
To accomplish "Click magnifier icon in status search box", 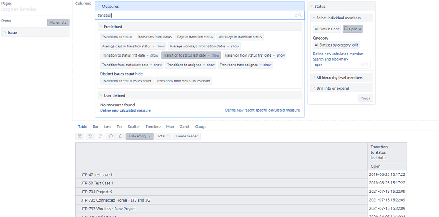I will tap(366, 65).
